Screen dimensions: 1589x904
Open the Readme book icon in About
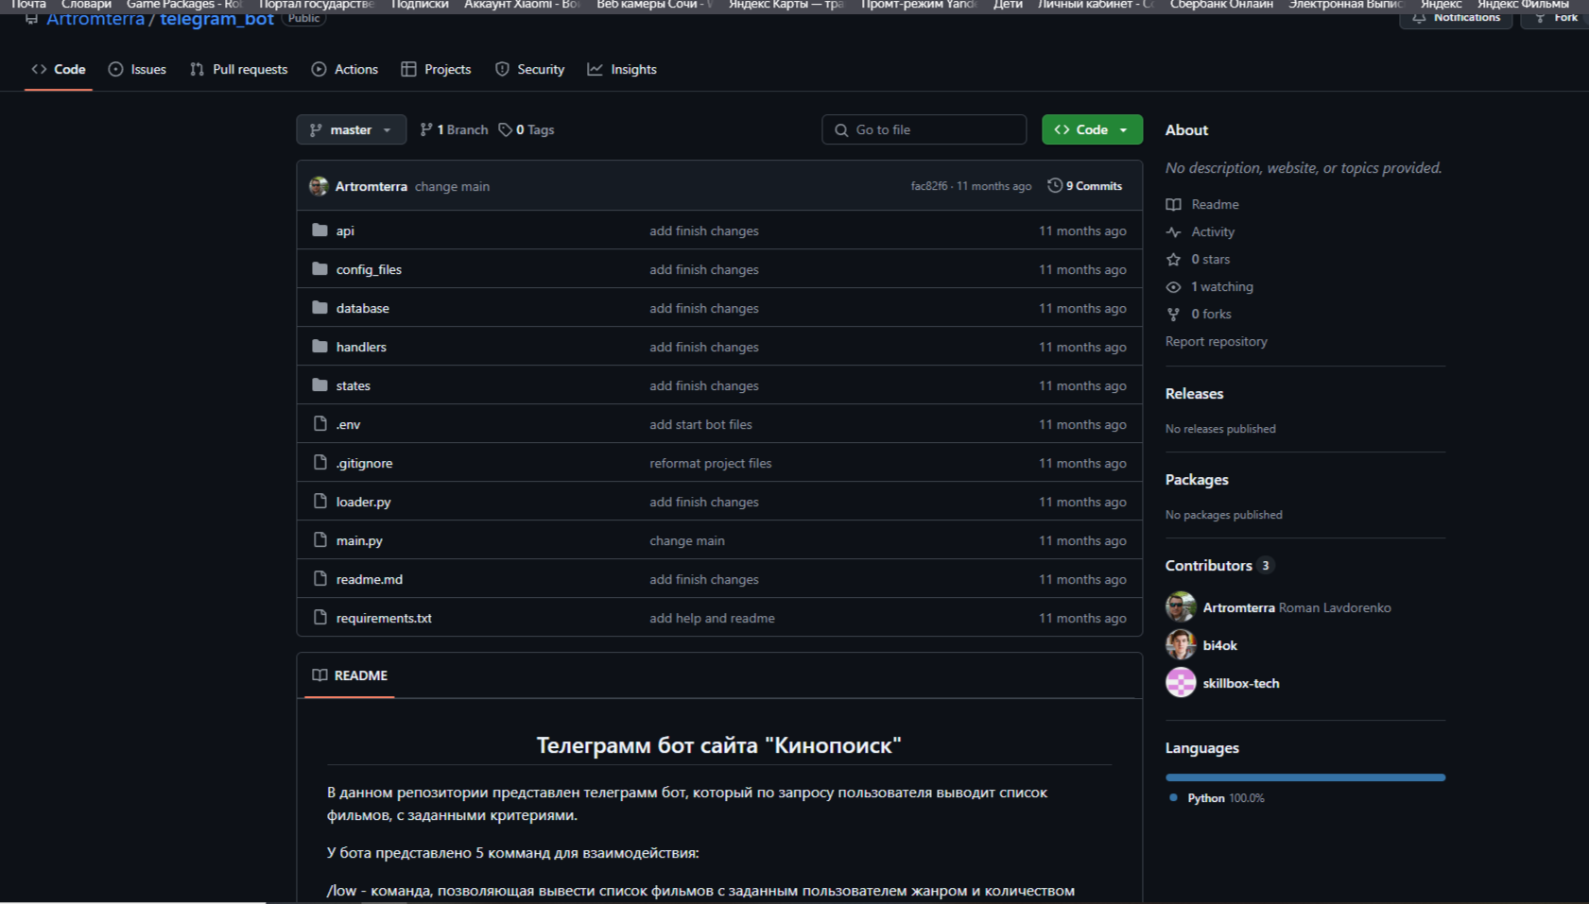click(1173, 204)
